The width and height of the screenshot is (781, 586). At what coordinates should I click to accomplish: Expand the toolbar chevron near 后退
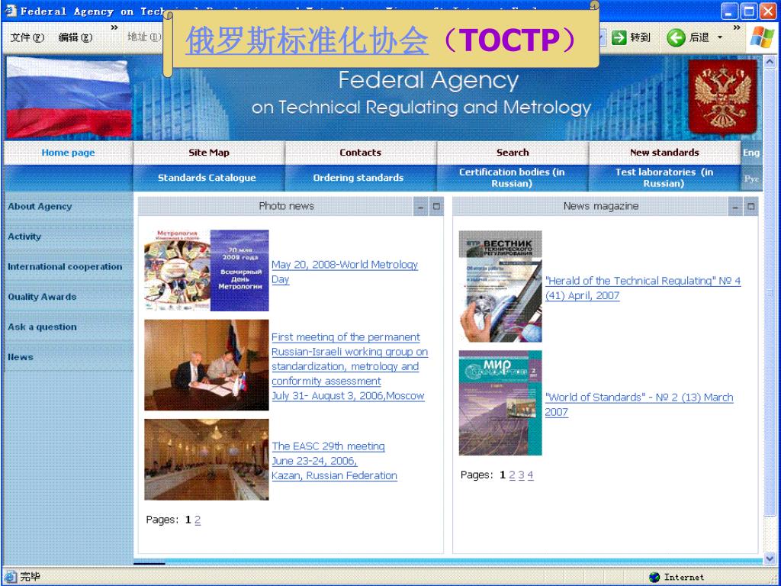737,27
